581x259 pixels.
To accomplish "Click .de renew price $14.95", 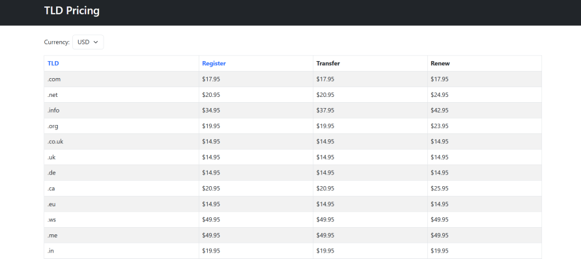I will (440, 173).
